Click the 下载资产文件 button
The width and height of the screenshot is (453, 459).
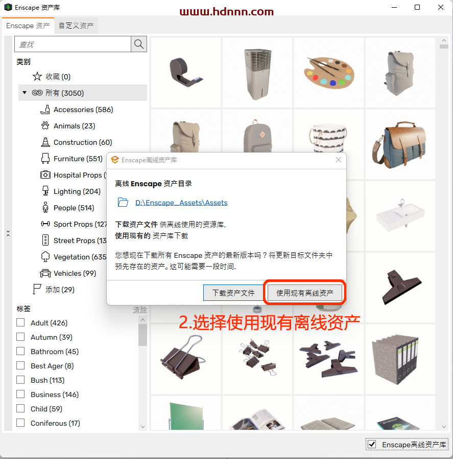click(x=233, y=293)
